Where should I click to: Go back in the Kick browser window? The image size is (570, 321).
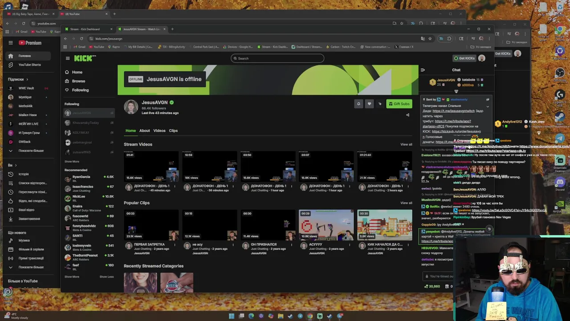click(x=65, y=39)
